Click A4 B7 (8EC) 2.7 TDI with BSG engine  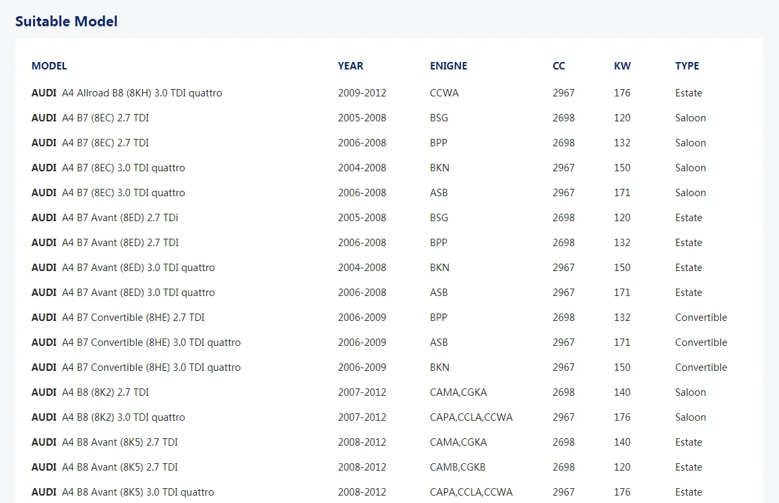point(90,118)
